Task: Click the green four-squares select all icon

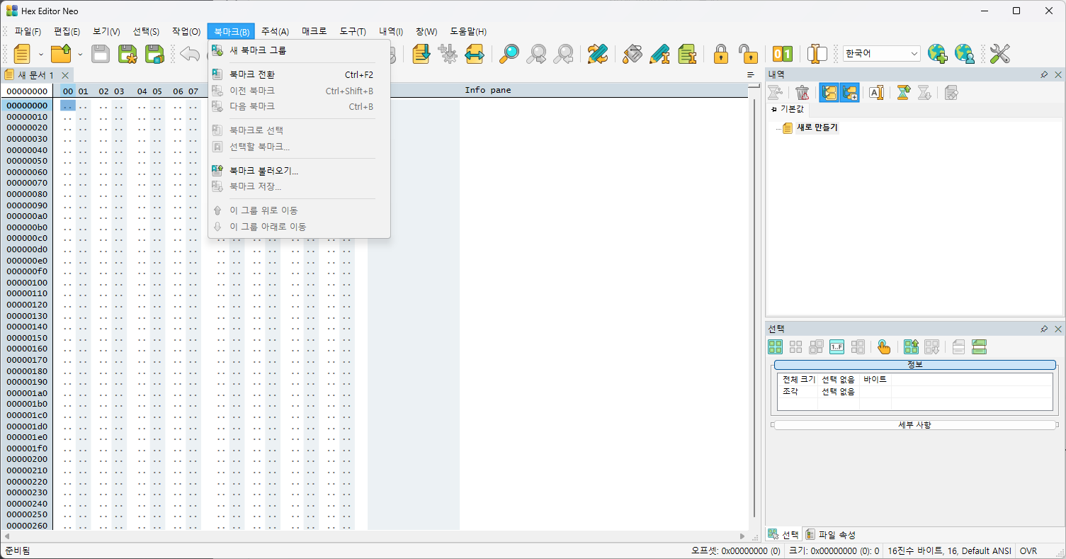Action: point(776,347)
